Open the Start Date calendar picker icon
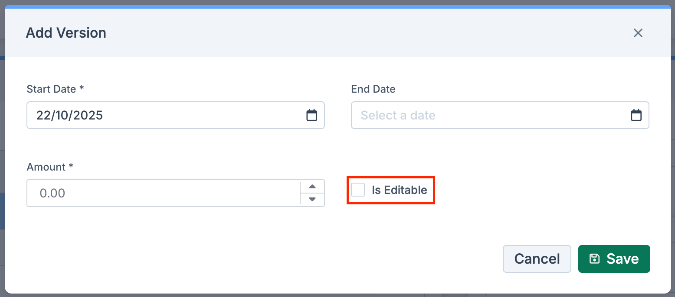 click(311, 115)
